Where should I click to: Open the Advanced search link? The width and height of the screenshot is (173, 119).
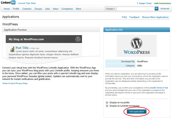click(x=165, y=9)
